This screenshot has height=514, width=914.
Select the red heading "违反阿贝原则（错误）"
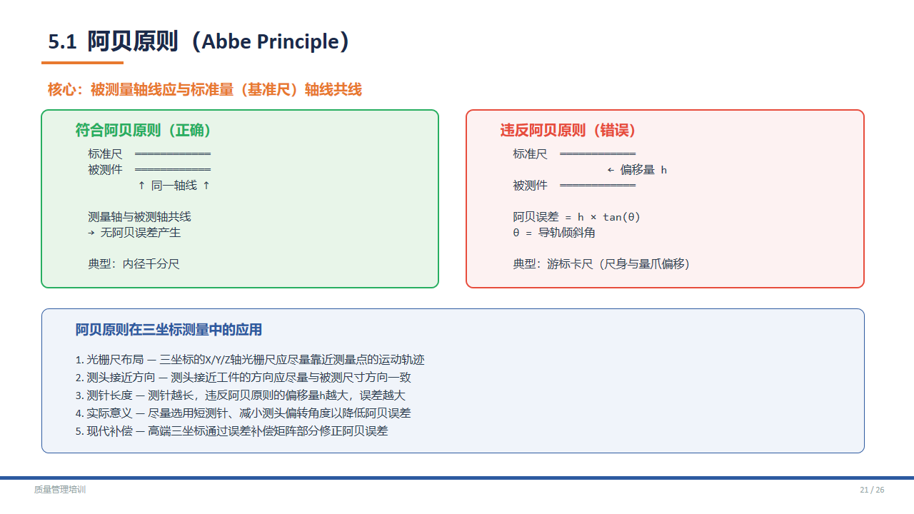click(568, 131)
